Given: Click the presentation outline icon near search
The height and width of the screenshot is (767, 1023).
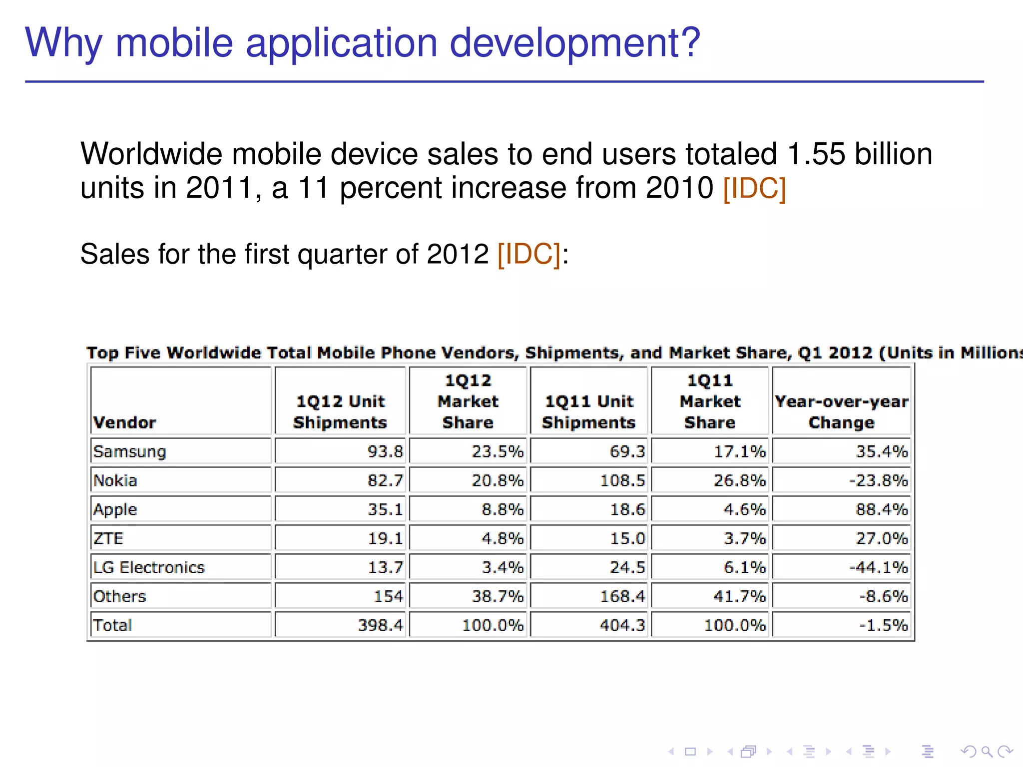Looking at the screenshot, I should (928, 752).
